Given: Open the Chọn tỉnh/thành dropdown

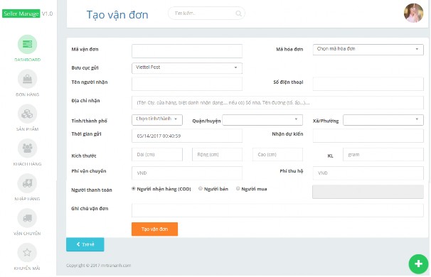Looking at the screenshot, I should (157, 120).
